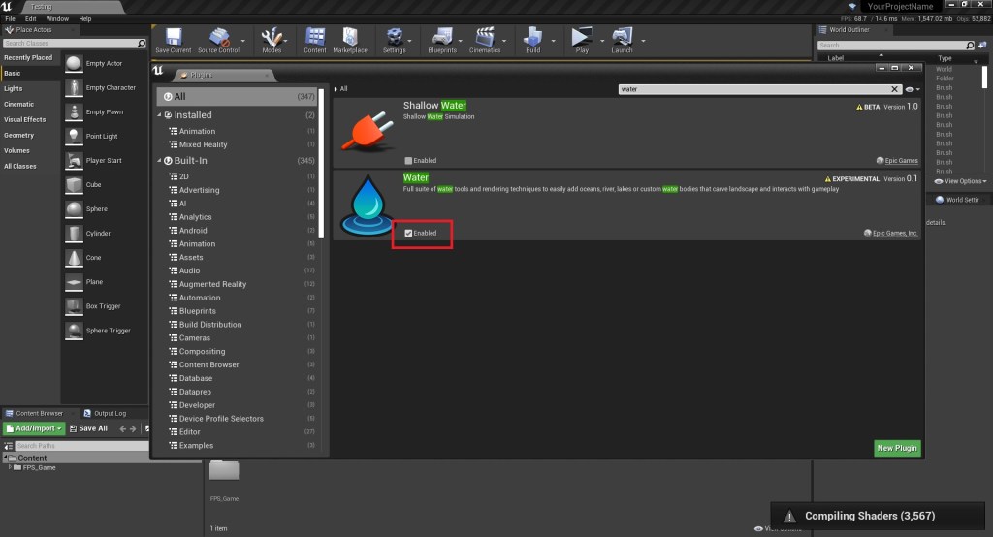
Task: Open the Cinematics toolbar icon
Action: 485,39
